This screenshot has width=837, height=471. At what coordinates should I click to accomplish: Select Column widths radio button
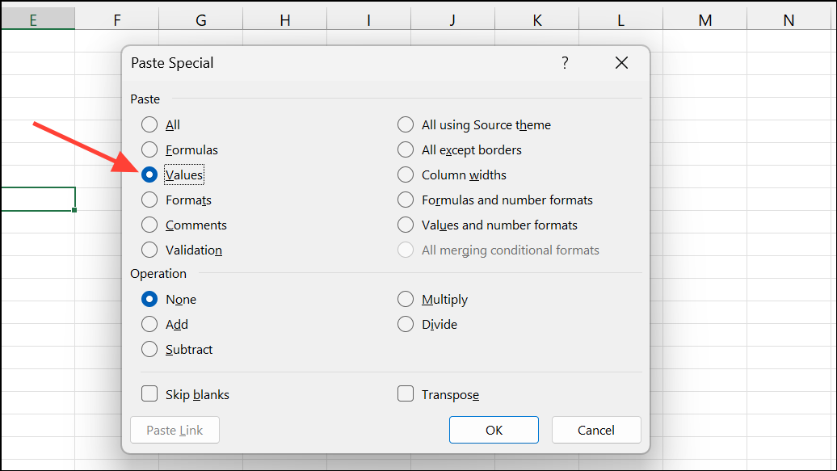(x=406, y=175)
